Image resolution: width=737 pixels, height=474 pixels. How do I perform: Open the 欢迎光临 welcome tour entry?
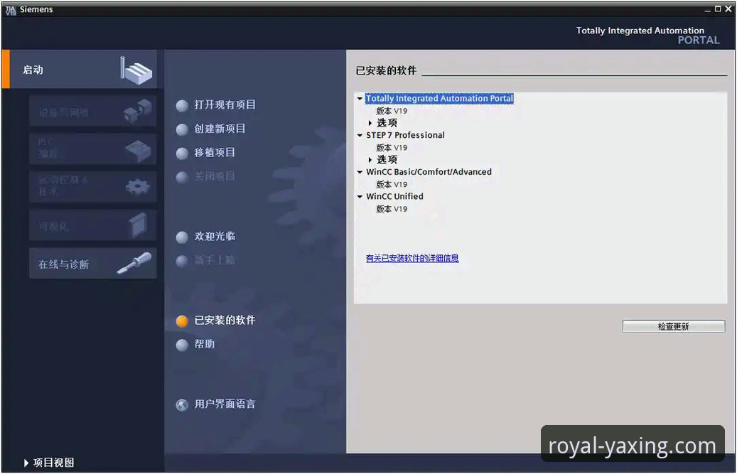[215, 236]
